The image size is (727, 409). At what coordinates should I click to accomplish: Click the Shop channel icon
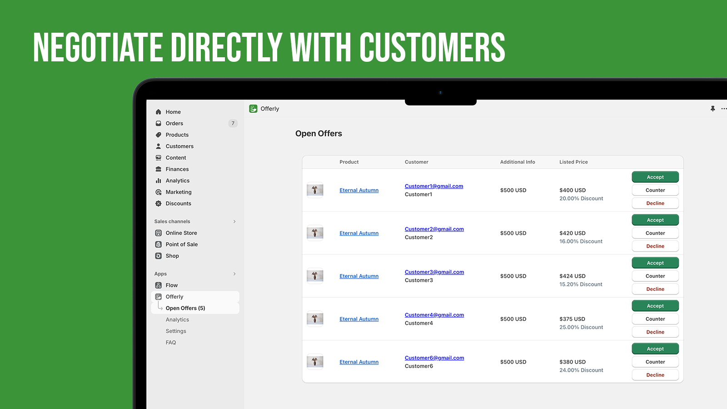(159, 256)
